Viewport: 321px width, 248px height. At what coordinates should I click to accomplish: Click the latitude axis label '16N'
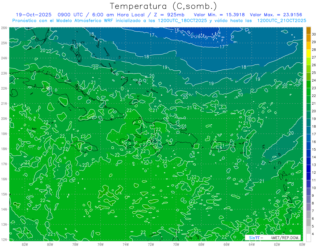[x=4, y=179]
